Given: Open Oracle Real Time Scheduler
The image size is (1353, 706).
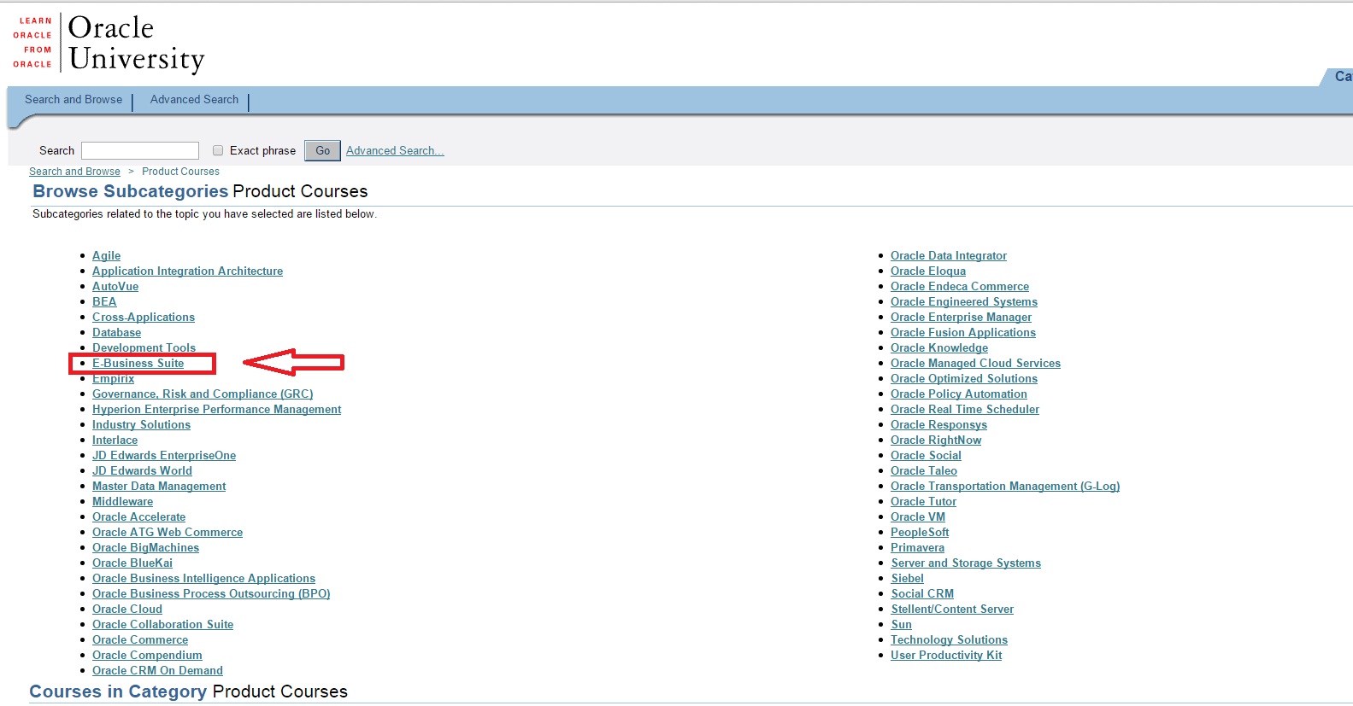Looking at the screenshot, I should 965,410.
